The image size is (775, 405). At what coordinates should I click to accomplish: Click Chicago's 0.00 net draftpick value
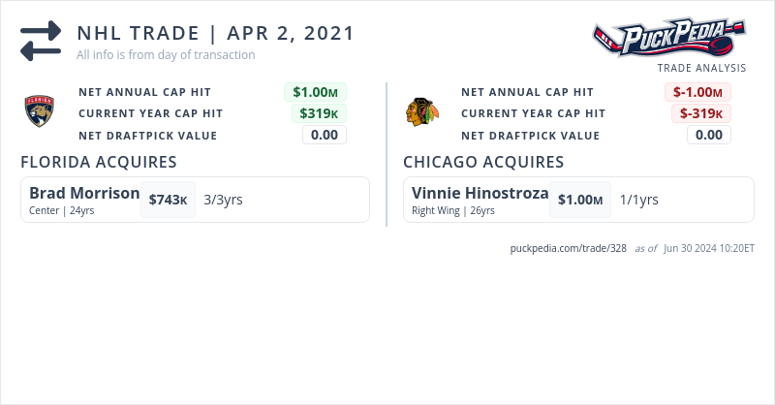709,135
